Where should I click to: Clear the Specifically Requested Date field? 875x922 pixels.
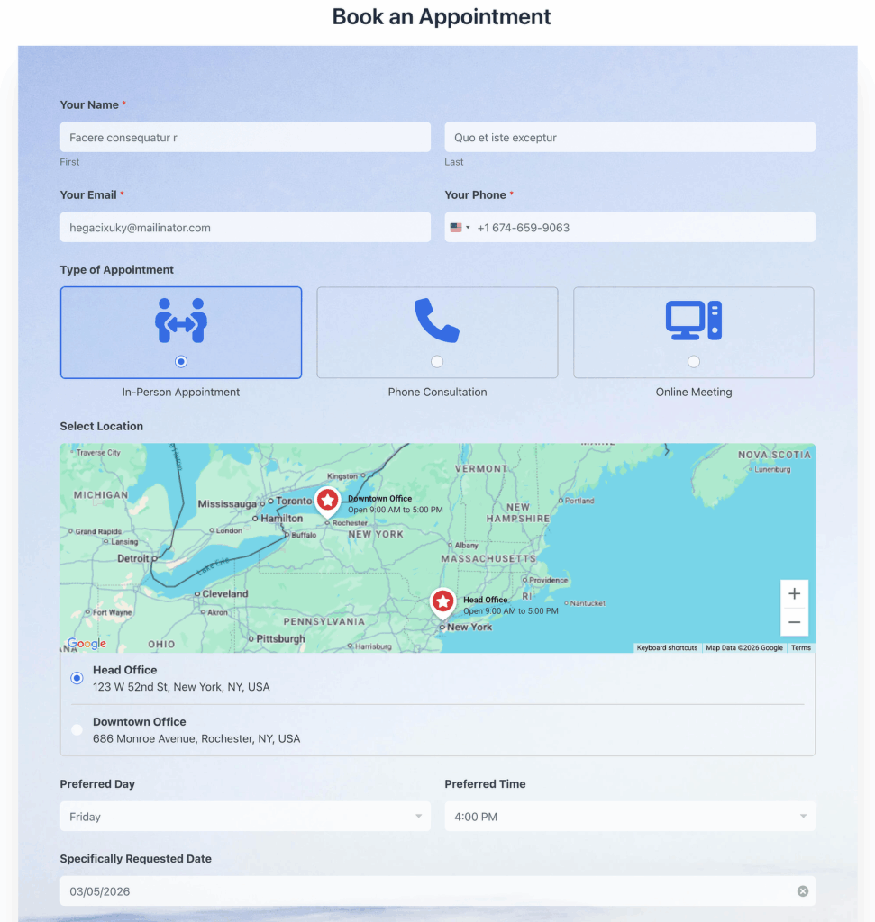pyautogui.click(x=802, y=890)
